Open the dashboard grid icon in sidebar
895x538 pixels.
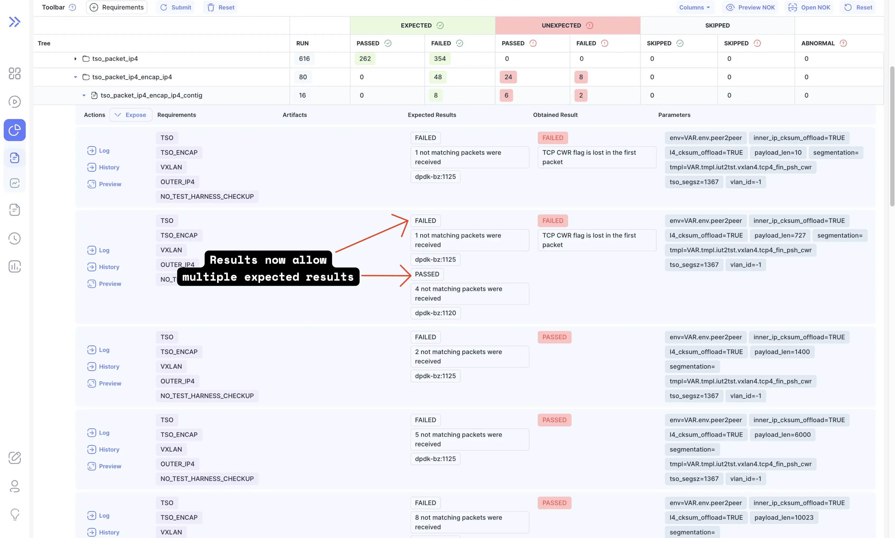pos(15,74)
